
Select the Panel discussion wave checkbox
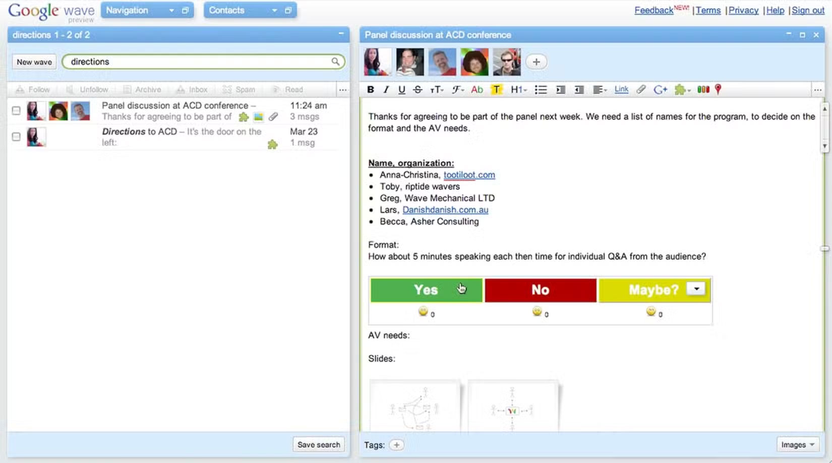16,110
